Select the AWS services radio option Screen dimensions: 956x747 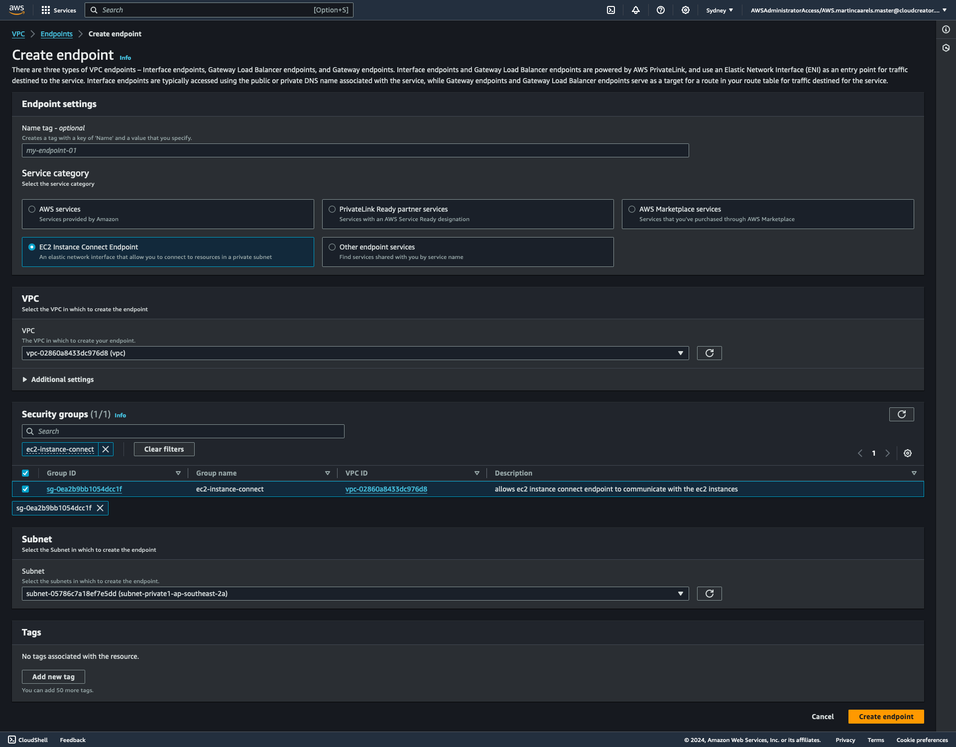[x=32, y=209]
